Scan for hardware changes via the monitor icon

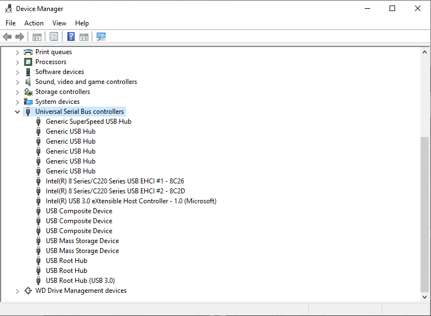coord(101,36)
